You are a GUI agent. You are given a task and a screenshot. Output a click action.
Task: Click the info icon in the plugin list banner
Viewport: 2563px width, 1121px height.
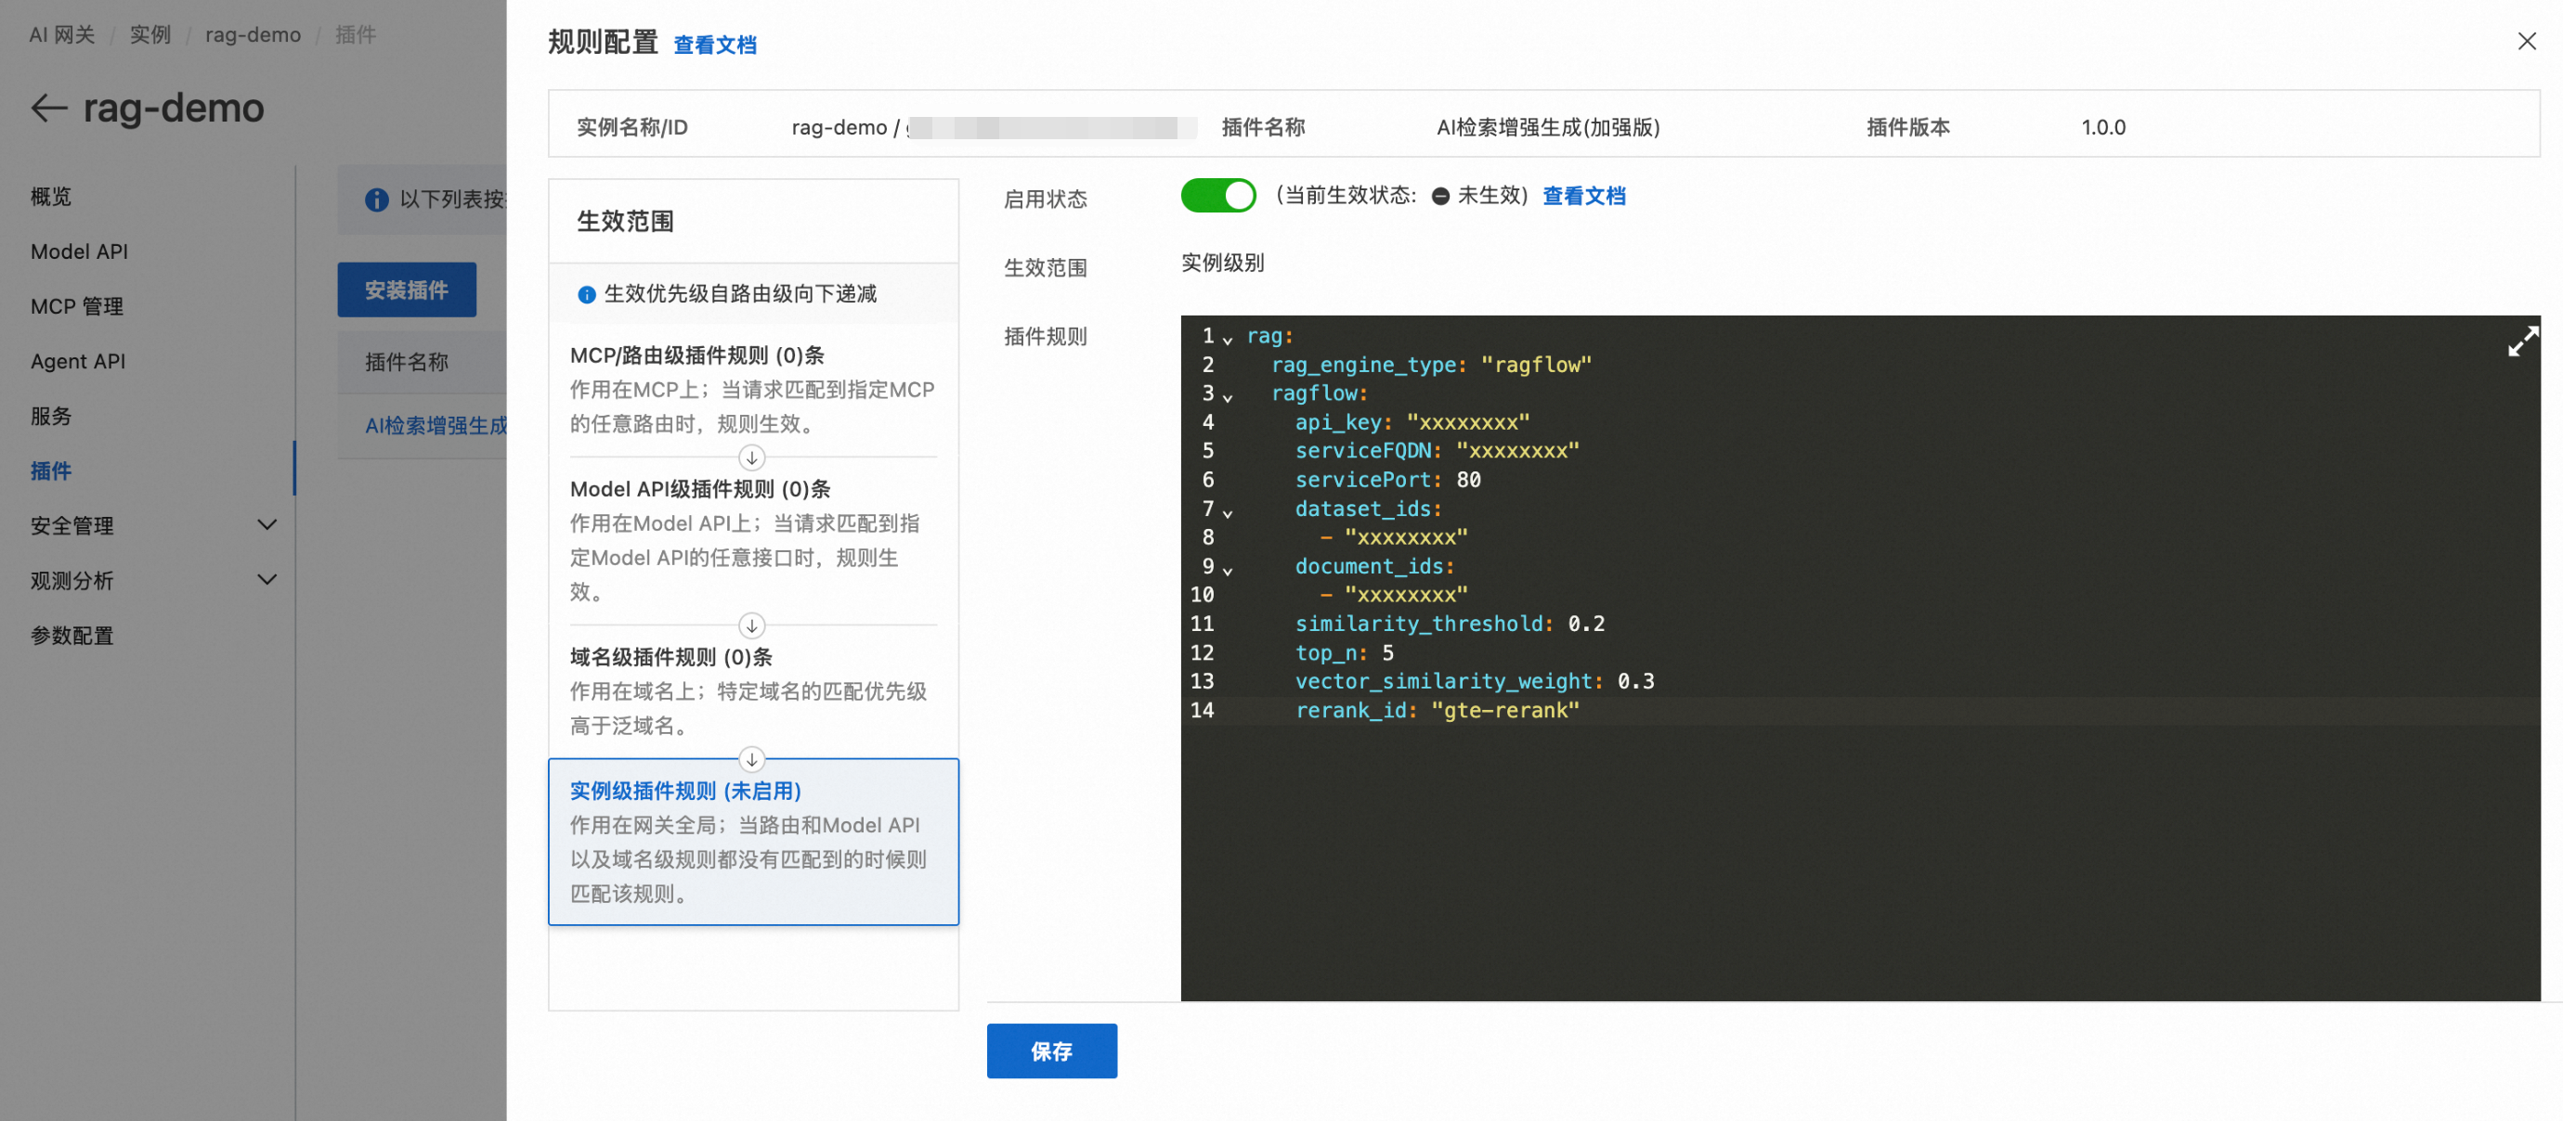(x=376, y=200)
